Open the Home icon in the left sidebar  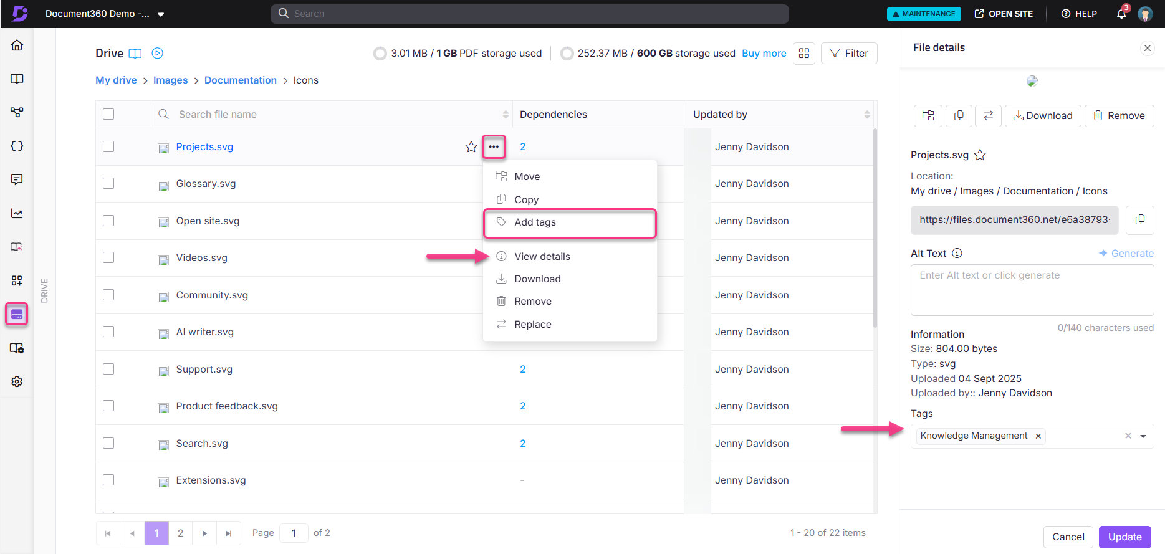pos(17,45)
